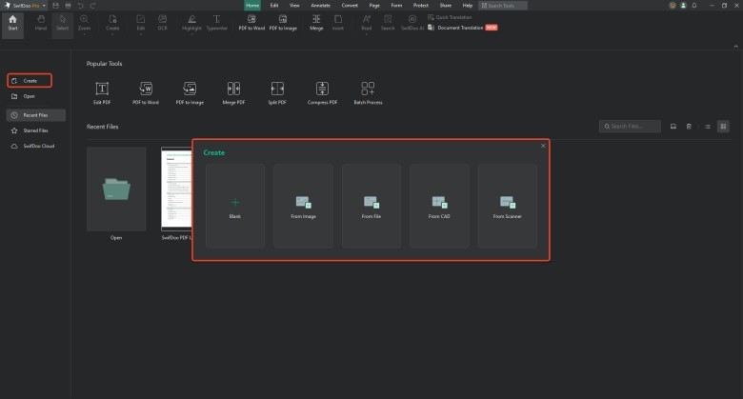
Task: Click the Insert toolbar icon
Action: (x=338, y=23)
